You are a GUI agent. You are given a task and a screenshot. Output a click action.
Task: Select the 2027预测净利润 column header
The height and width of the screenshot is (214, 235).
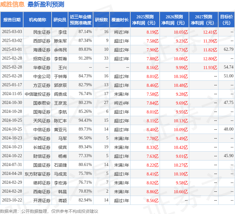click(204, 20)
